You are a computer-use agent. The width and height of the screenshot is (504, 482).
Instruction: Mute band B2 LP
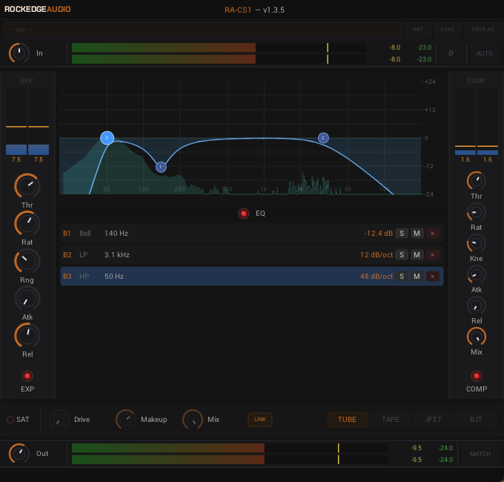point(417,255)
